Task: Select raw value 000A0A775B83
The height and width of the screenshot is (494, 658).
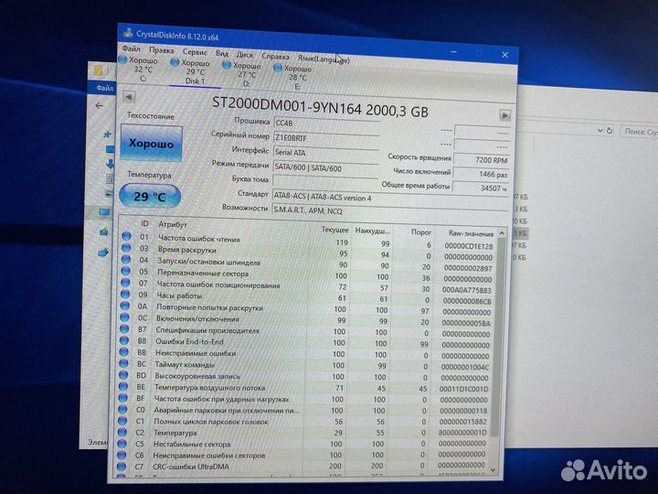Action: tap(467, 290)
